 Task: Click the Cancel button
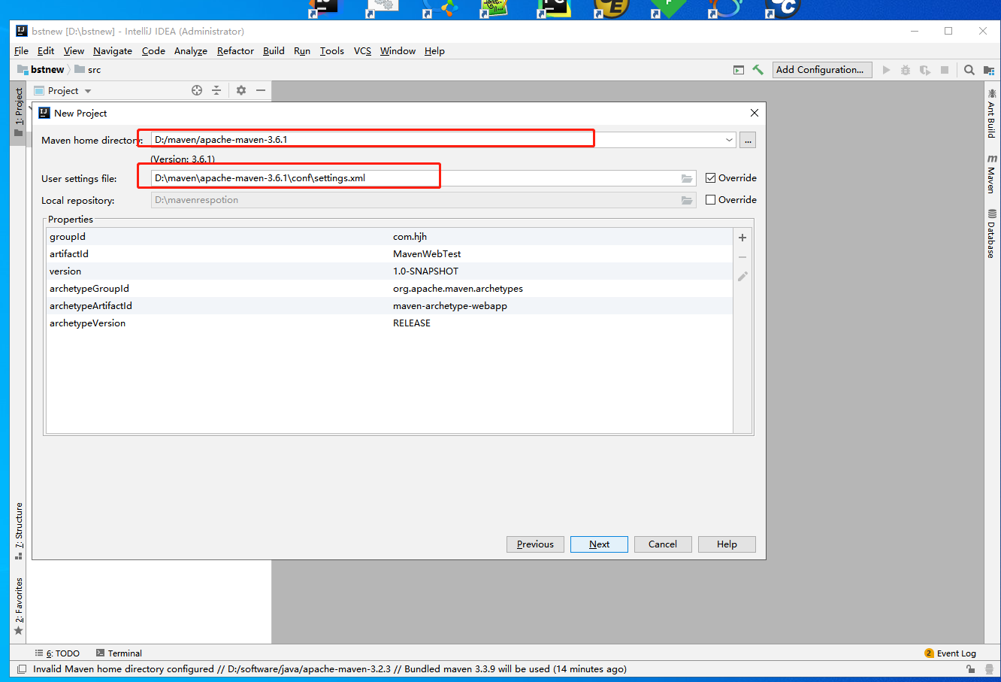coord(663,544)
